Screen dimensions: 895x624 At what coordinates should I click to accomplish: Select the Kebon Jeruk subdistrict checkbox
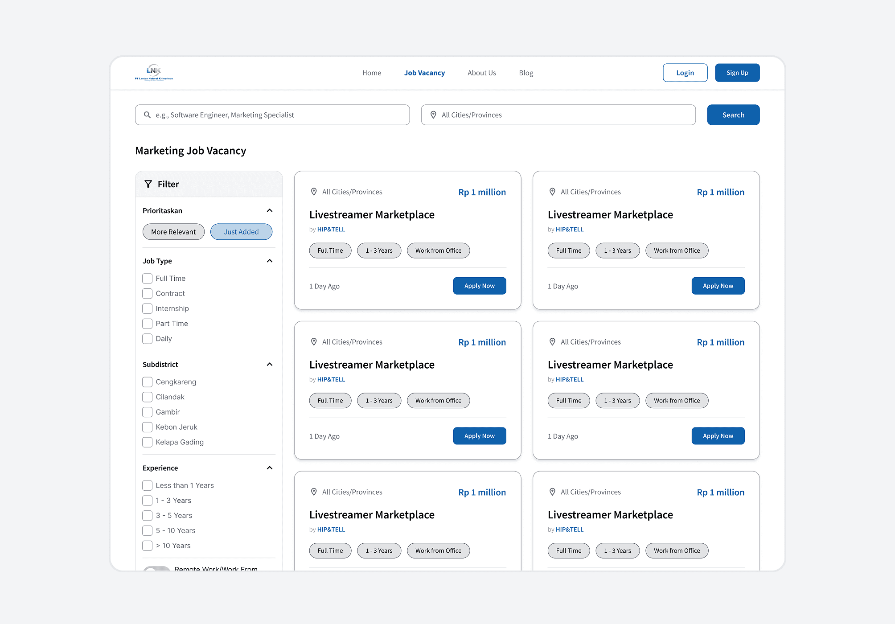(x=148, y=427)
